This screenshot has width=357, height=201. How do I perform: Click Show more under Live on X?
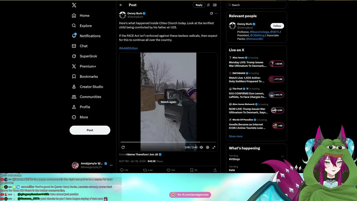(236, 136)
